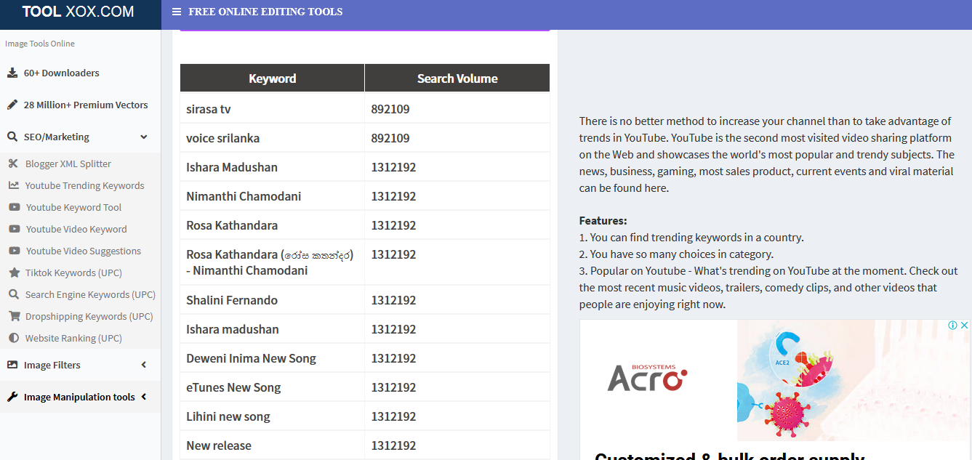Click the magnifier icon beside SEO/Marketing
The width and height of the screenshot is (972, 460).
(x=12, y=137)
